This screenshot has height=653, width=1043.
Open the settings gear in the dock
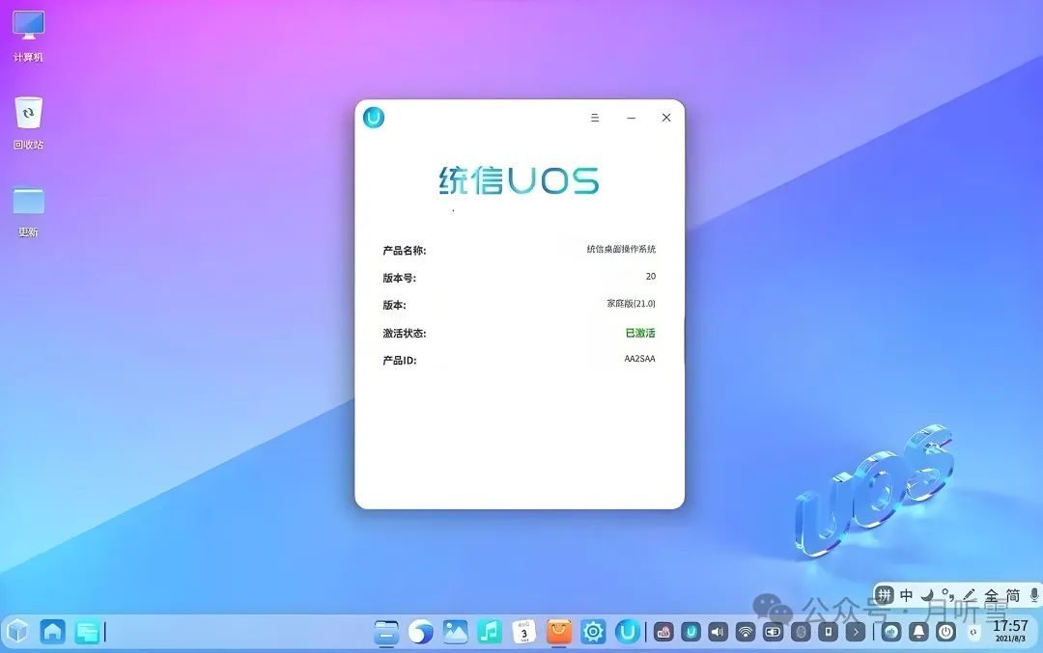593,632
